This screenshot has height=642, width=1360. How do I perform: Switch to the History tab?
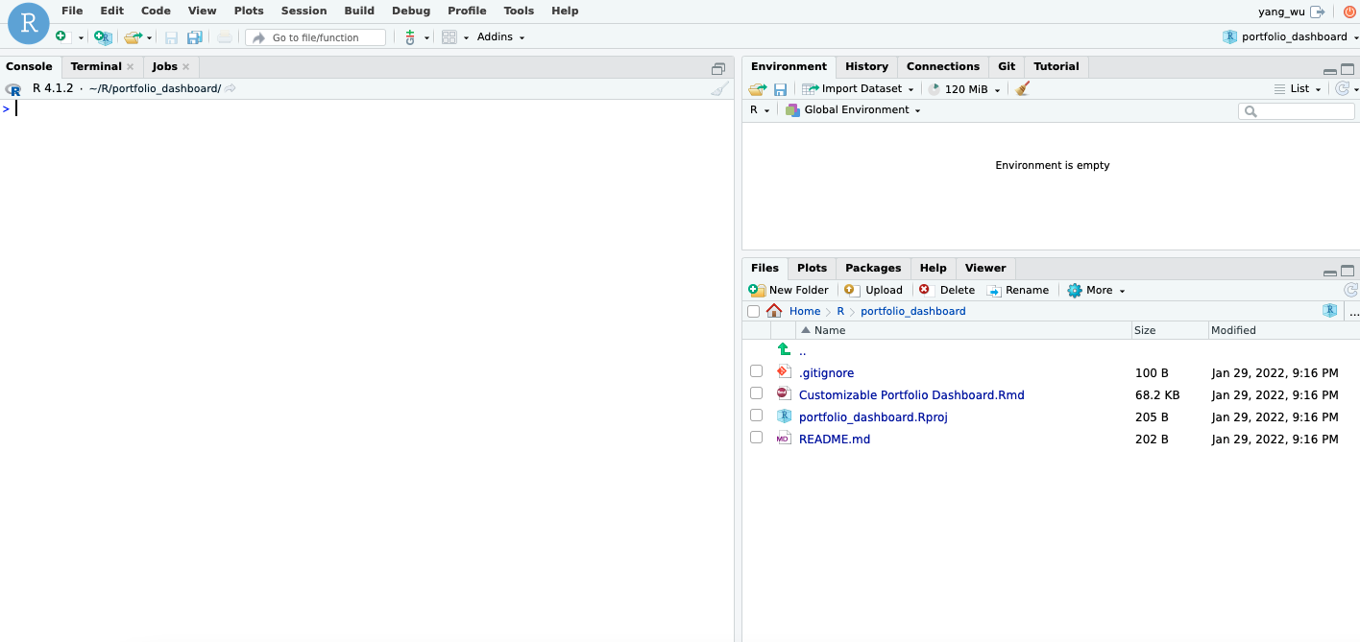[866, 66]
